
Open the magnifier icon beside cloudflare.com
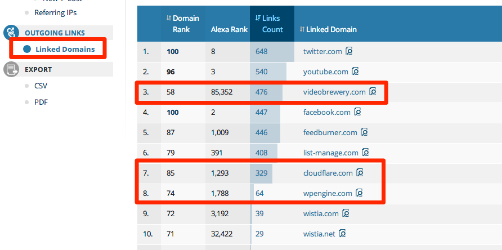pyautogui.click(x=360, y=173)
